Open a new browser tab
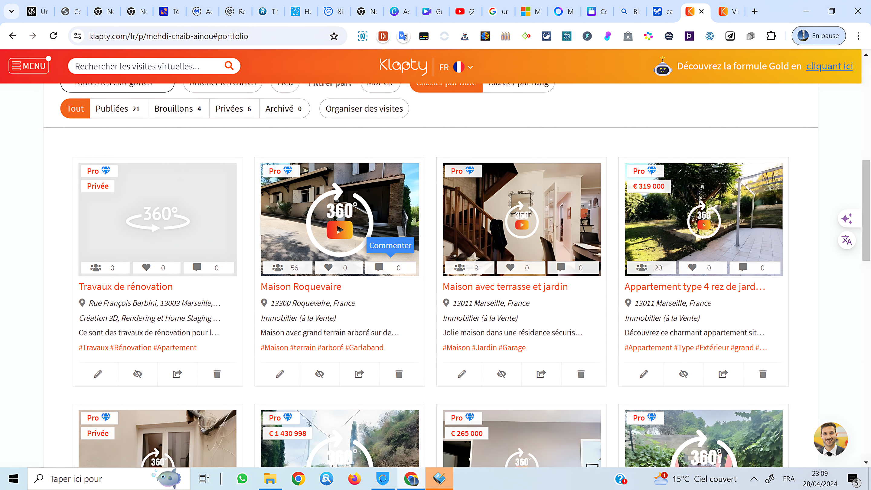The width and height of the screenshot is (871, 490). [x=754, y=11]
